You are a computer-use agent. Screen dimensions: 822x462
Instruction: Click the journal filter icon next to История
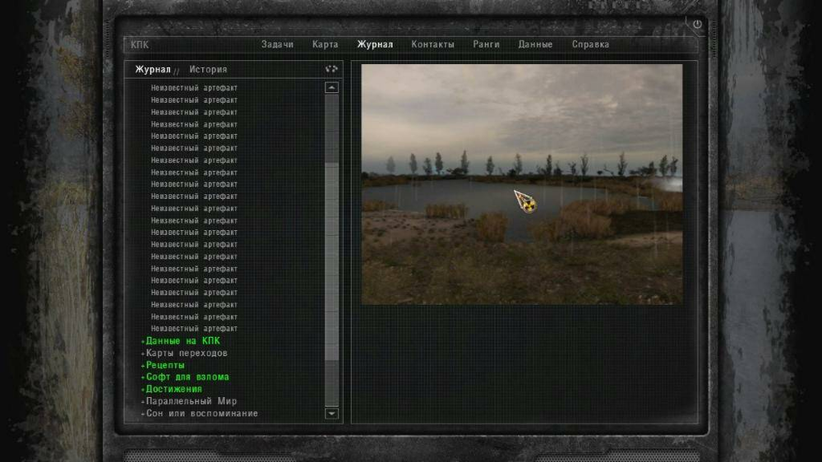point(331,69)
